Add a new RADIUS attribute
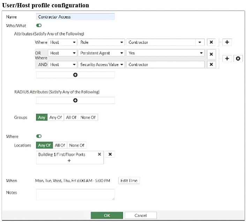Image resolution: width=246 pixels, height=222 pixels. point(75,100)
